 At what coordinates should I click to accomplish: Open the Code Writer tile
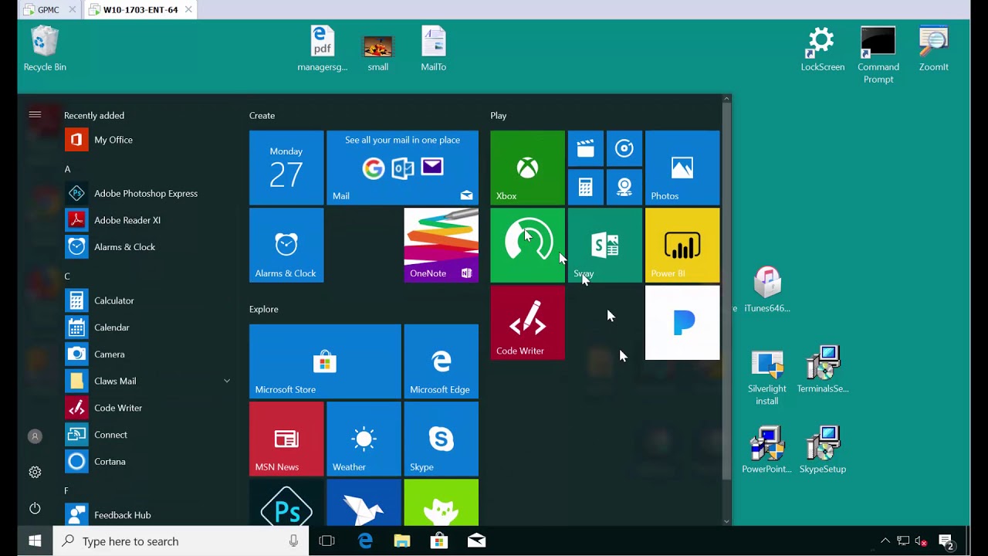coord(527,323)
